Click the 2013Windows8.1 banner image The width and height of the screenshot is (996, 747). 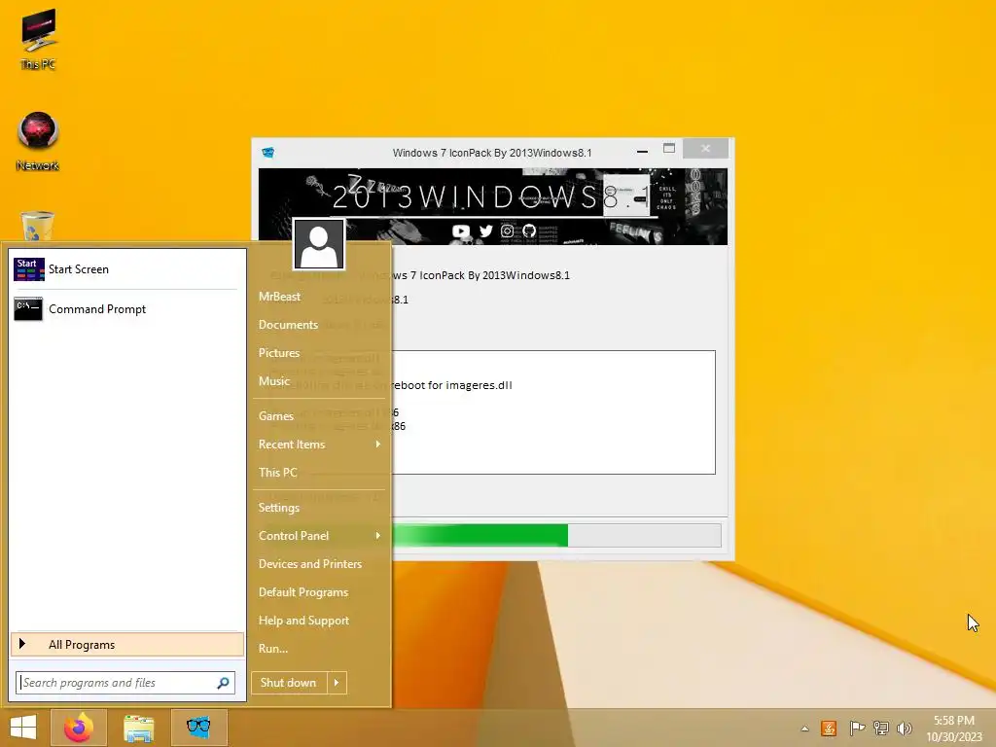(x=493, y=206)
